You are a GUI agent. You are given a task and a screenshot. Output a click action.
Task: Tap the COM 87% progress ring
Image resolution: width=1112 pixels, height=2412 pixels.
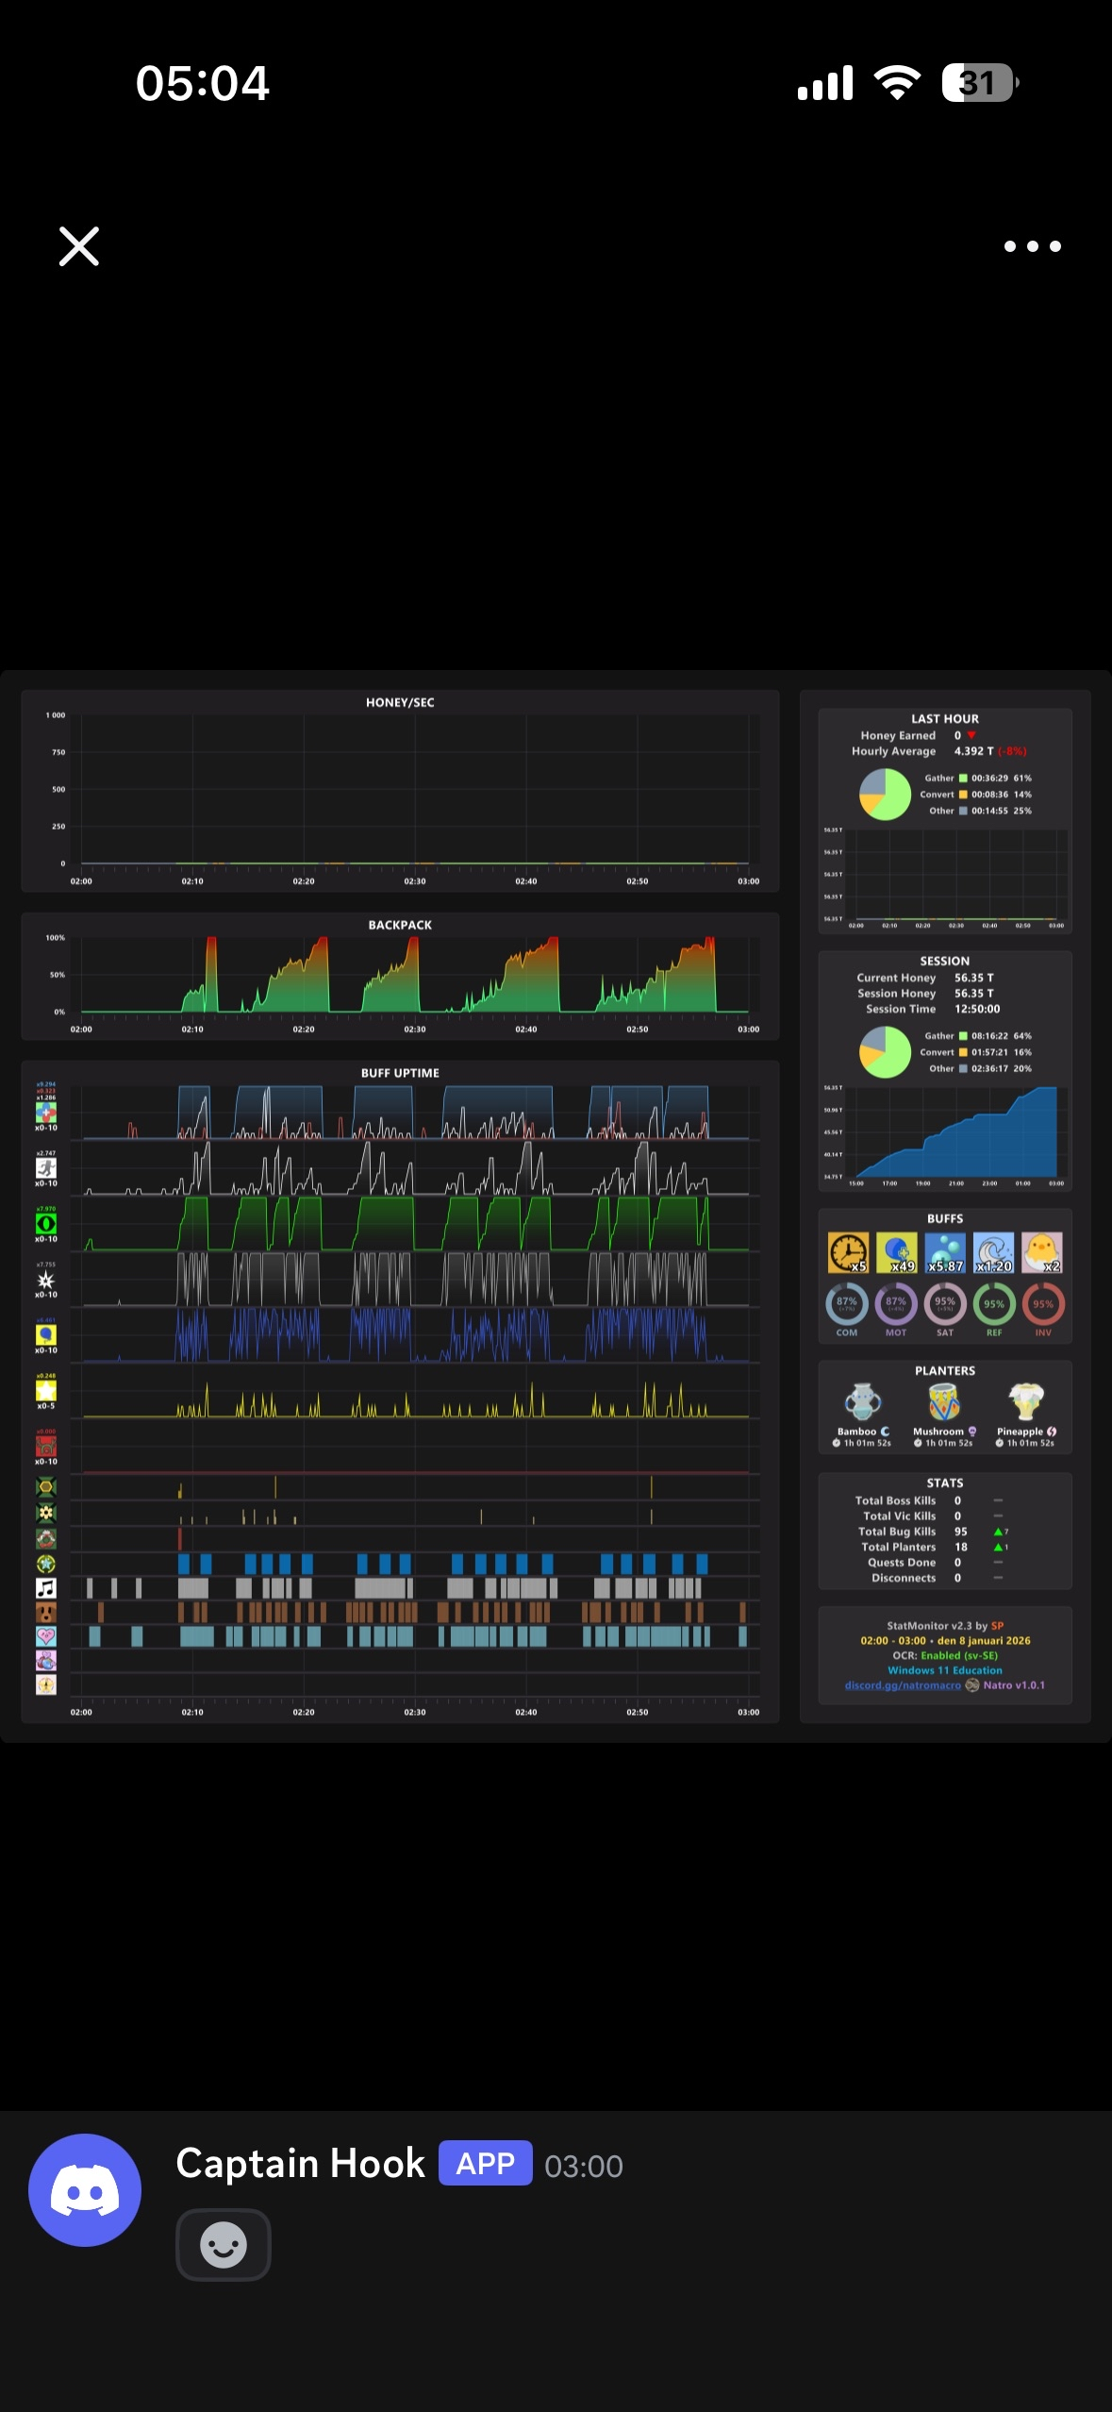pyautogui.click(x=847, y=1304)
